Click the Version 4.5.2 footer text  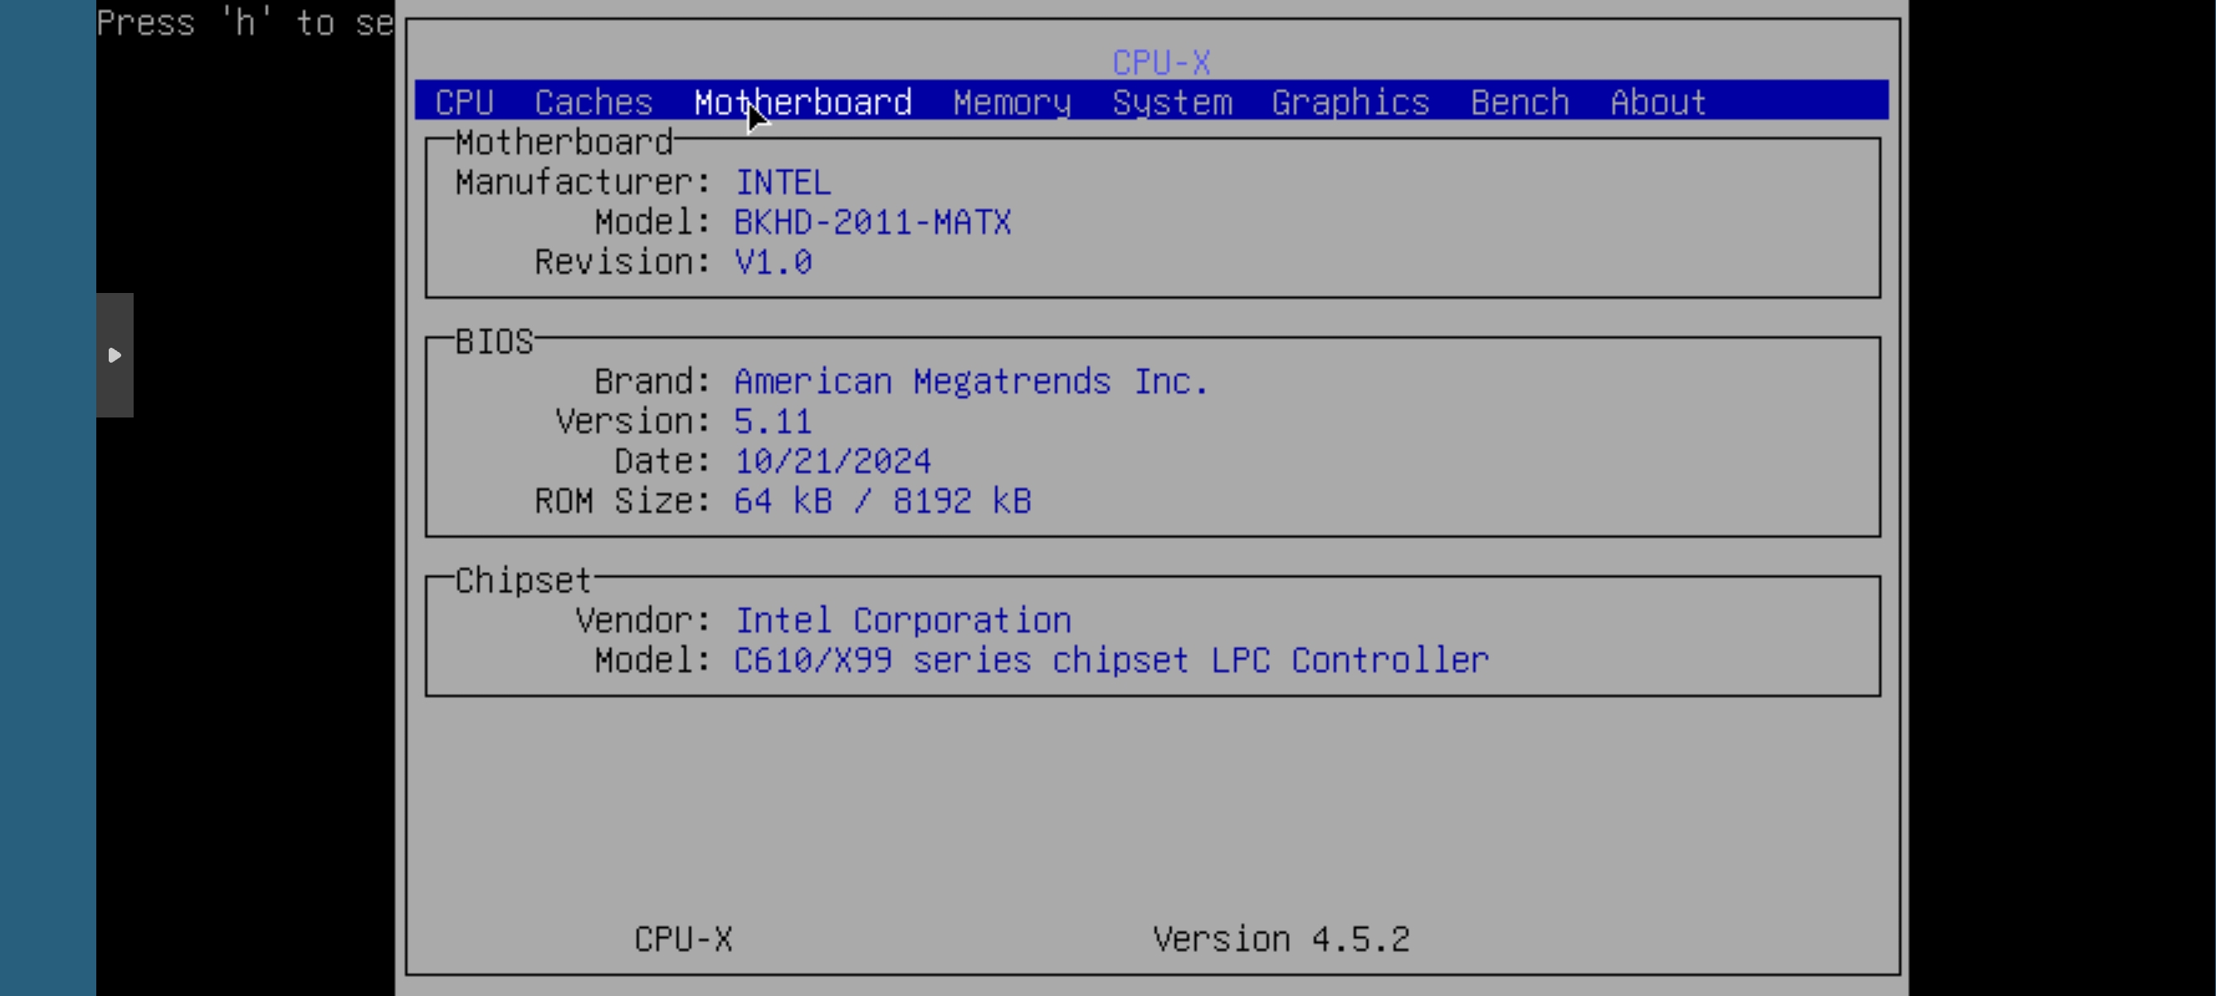pyautogui.click(x=1281, y=940)
